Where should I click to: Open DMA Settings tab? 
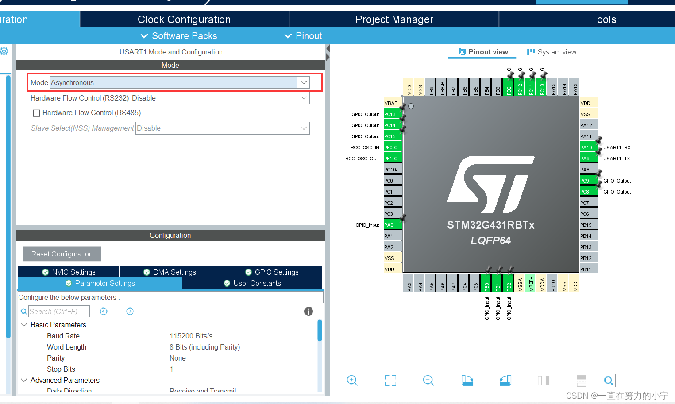[170, 272]
